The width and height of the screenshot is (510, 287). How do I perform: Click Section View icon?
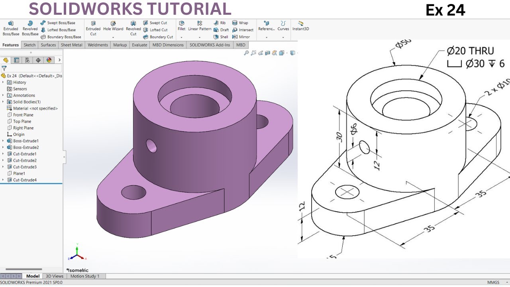click(267, 53)
